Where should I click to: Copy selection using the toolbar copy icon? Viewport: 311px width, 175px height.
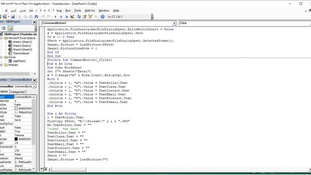25,17
